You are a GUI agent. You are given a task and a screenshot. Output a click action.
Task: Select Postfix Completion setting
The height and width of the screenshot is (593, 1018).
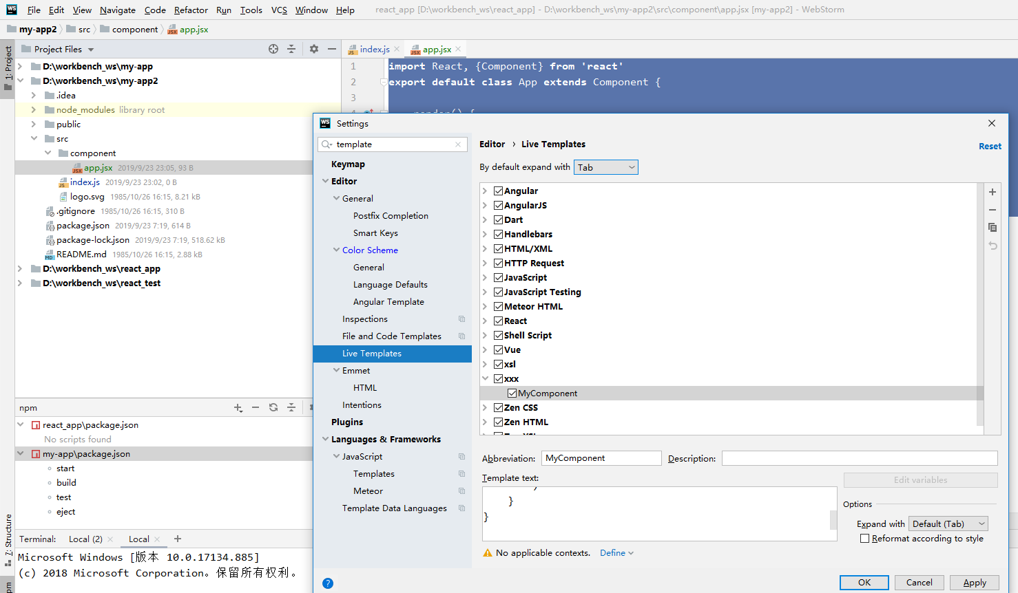(x=391, y=216)
